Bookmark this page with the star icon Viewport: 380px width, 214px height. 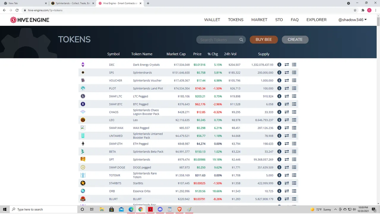pos(355,10)
